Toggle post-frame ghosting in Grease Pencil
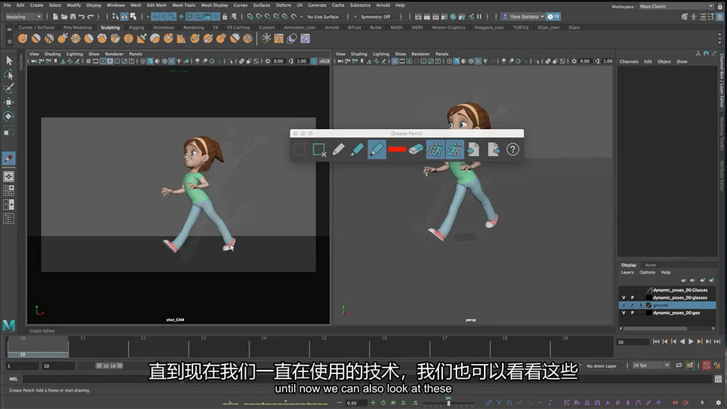727x409 pixels. click(454, 149)
